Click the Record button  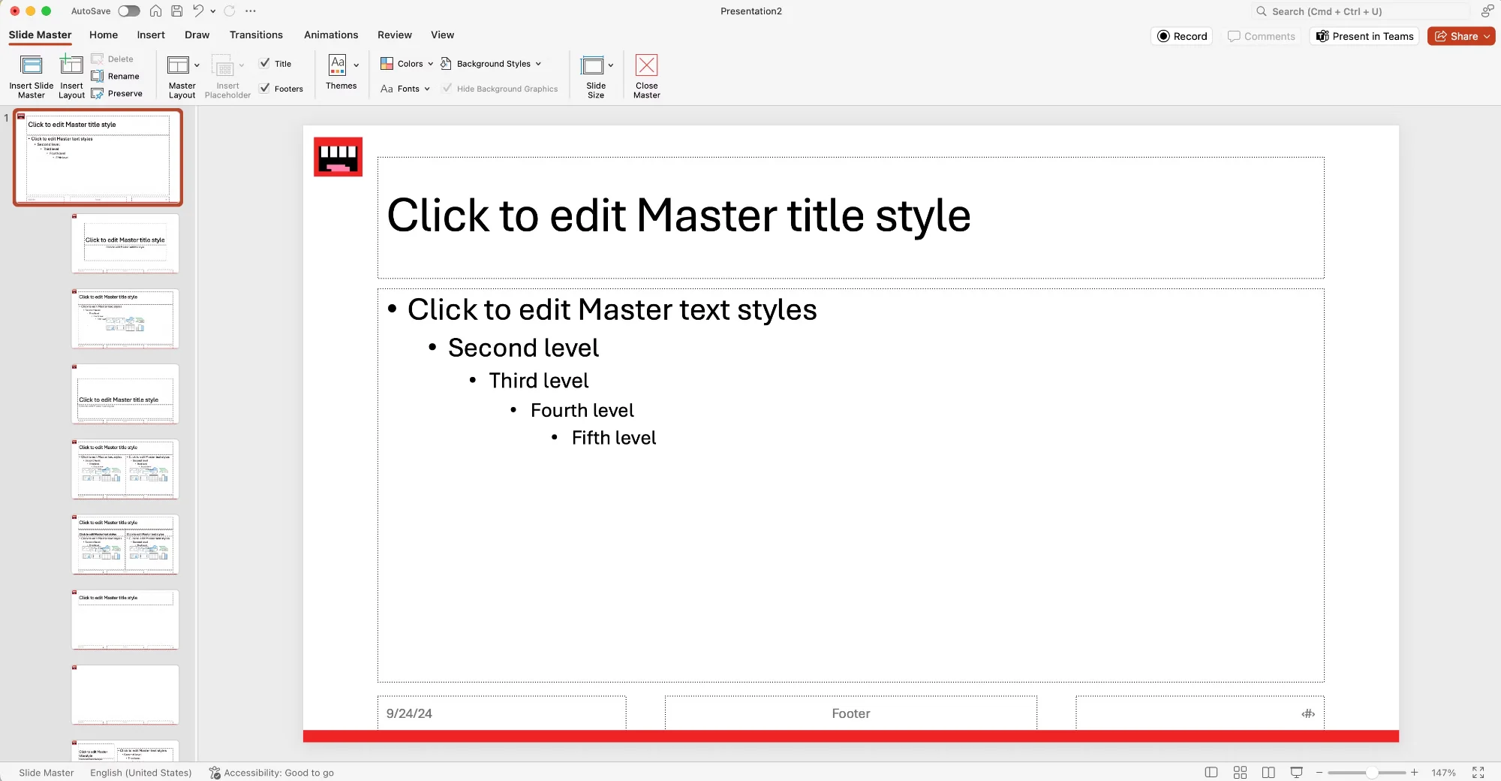pyautogui.click(x=1182, y=36)
